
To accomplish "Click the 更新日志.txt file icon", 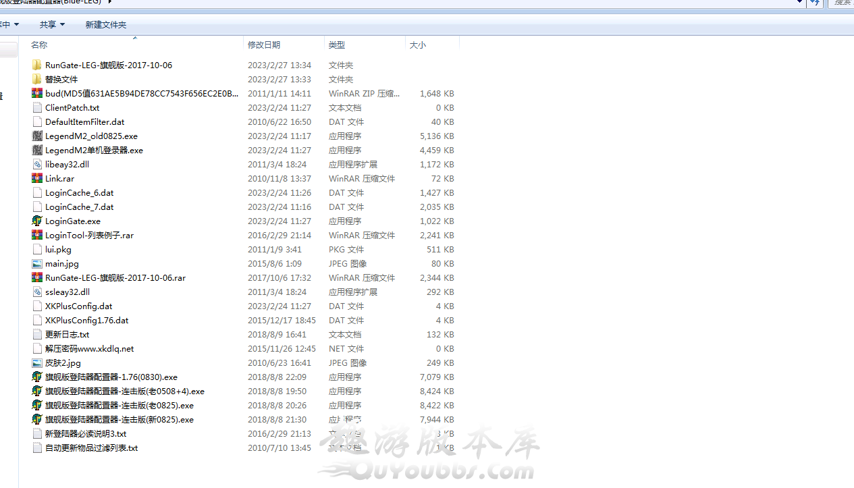I will pyautogui.click(x=37, y=335).
